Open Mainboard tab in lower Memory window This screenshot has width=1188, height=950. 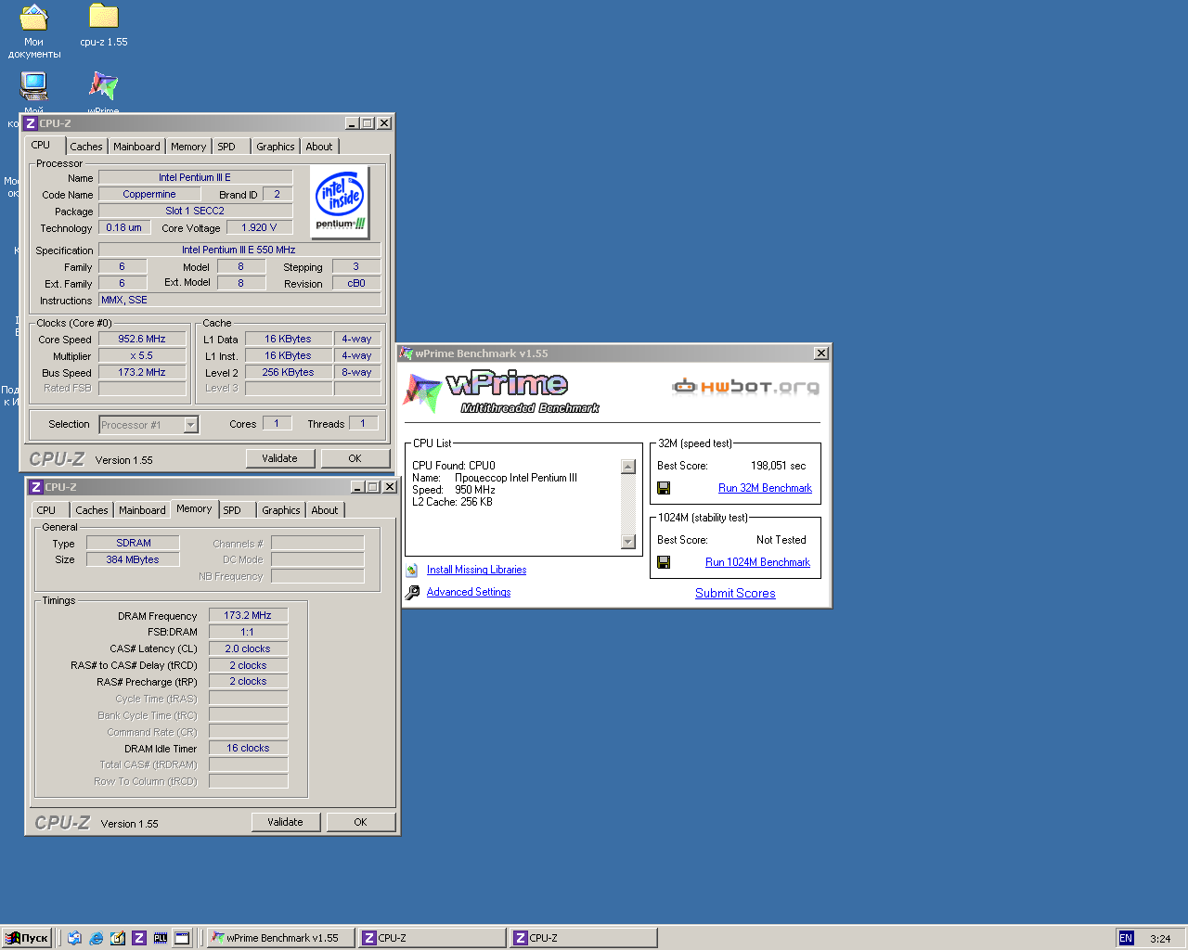point(142,510)
